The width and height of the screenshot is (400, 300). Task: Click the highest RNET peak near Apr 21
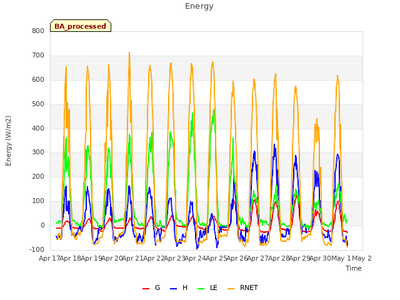click(x=129, y=52)
